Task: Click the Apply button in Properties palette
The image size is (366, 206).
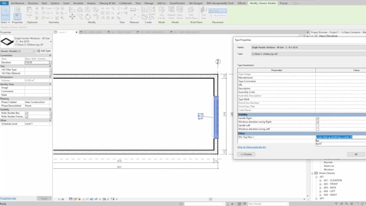Action: (44, 198)
